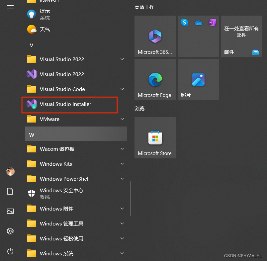Open the Start hamburger menu icon

tap(10, 7)
